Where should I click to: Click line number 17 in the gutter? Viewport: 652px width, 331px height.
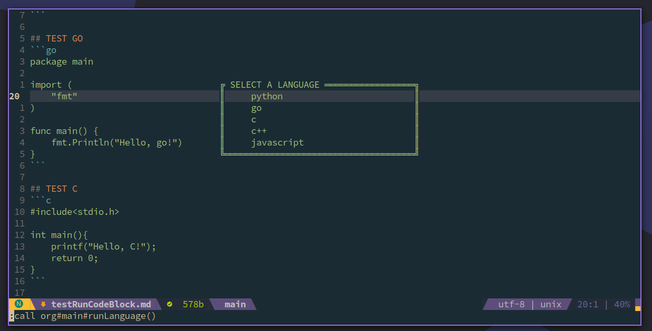(x=19, y=293)
